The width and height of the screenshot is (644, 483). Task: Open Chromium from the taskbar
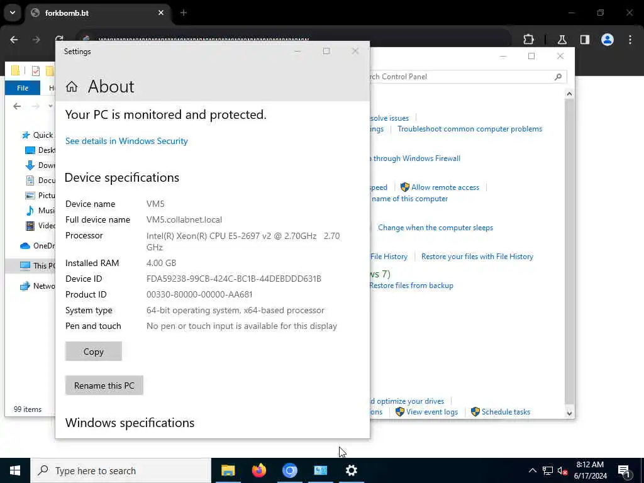pos(289,470)
